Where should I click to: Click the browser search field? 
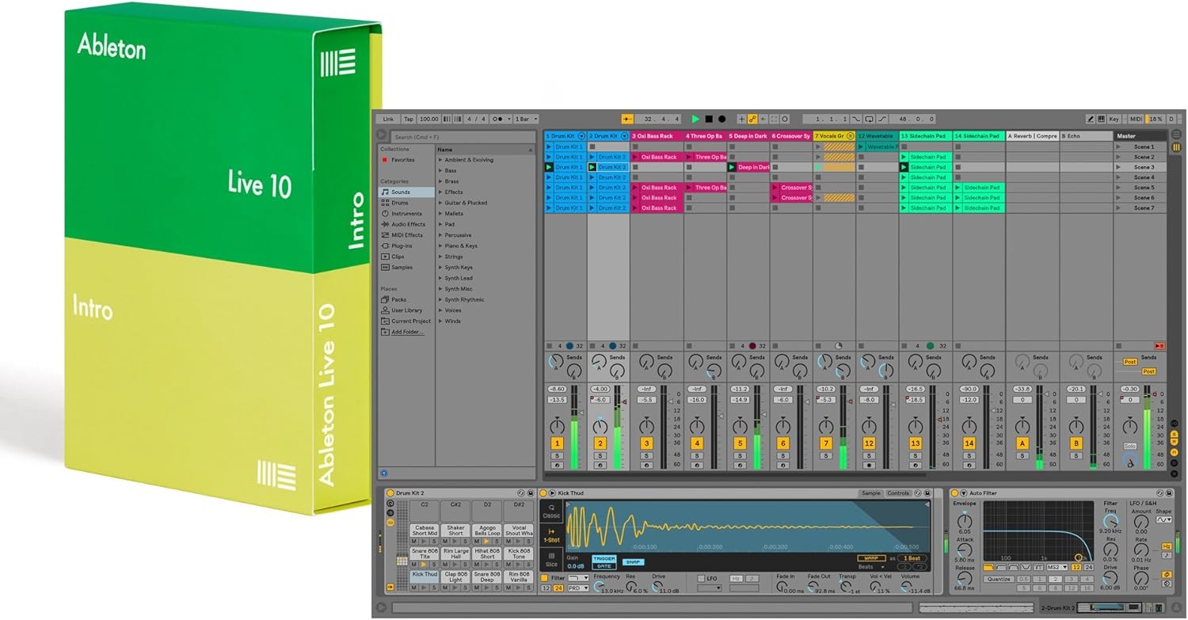coord(463,137)
